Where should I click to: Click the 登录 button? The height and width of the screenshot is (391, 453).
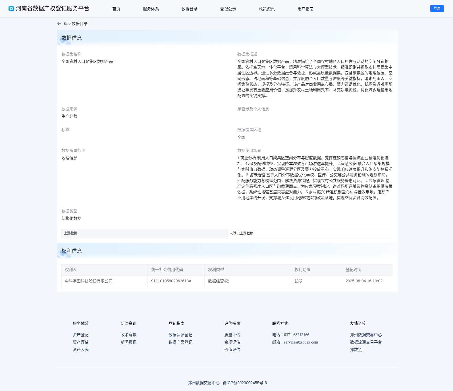pos(437,9)
